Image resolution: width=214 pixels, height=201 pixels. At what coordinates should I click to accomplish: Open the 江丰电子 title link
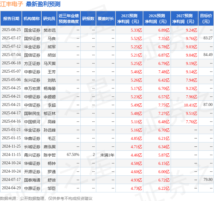pos(11,4)
